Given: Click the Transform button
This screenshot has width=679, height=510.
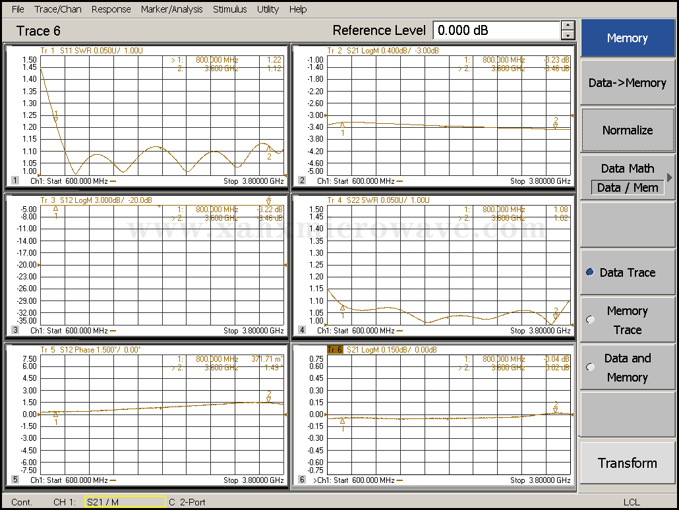Looking at the screenshot, I should pyautogui.click(x=627, y=463).
